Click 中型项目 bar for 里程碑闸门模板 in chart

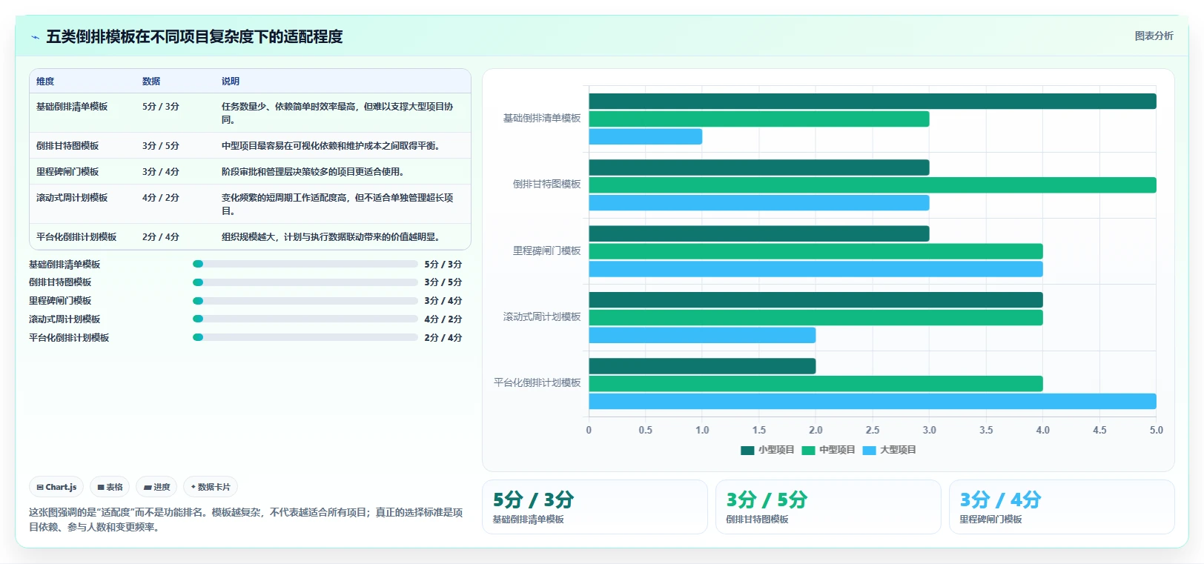816,251
